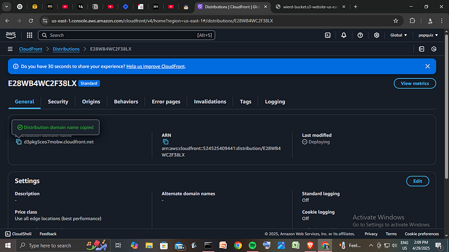Screen dimensions: 449x252
Task: Go to CloudFront breadcrumb link
Action: click(30, 49)
